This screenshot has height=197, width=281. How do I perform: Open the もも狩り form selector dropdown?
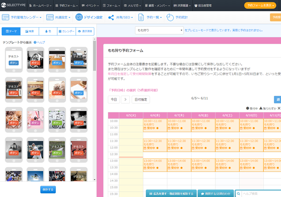159,30
